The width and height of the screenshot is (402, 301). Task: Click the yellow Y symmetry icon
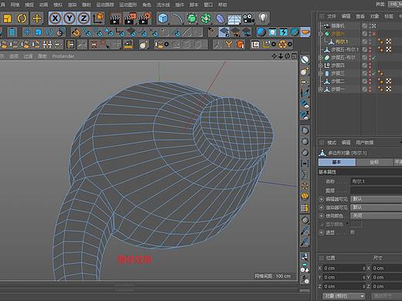click(x=229, y=45)
